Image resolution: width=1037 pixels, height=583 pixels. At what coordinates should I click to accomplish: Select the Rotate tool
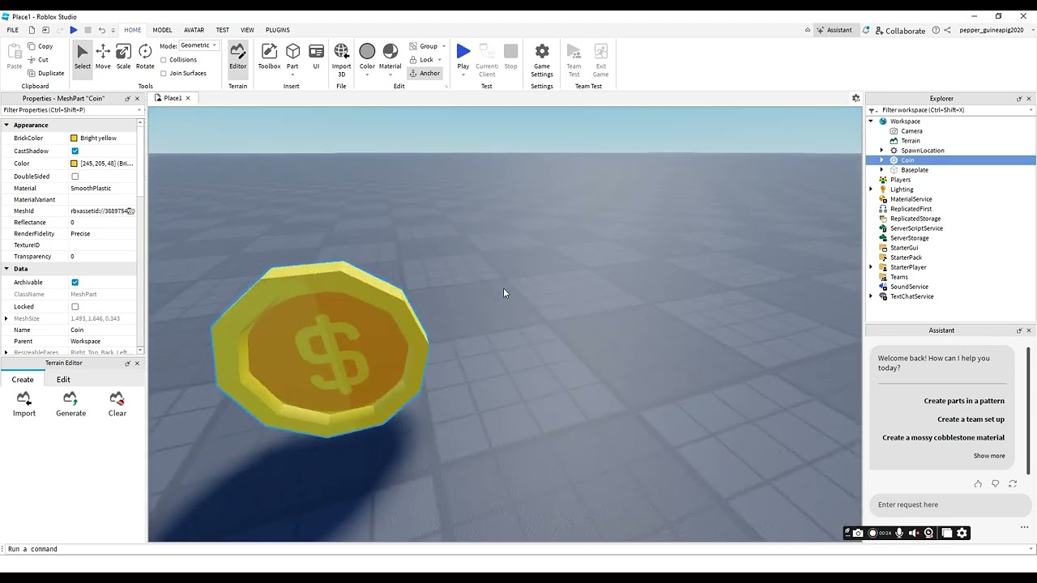click(x=145, y=57)
